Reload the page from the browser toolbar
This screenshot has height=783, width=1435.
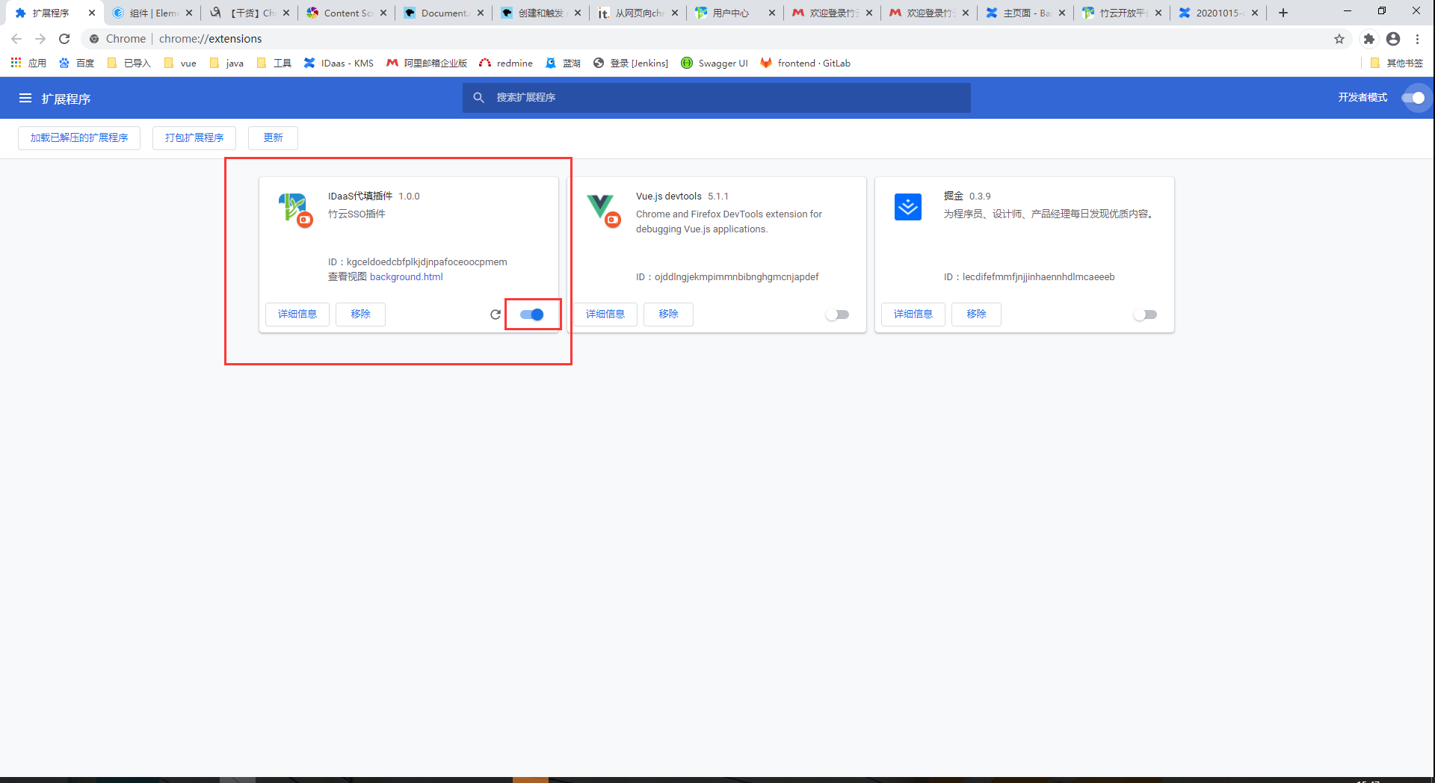[64, 39]
